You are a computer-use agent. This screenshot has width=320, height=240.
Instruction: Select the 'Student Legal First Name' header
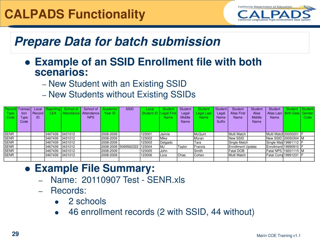pos(168,119)
